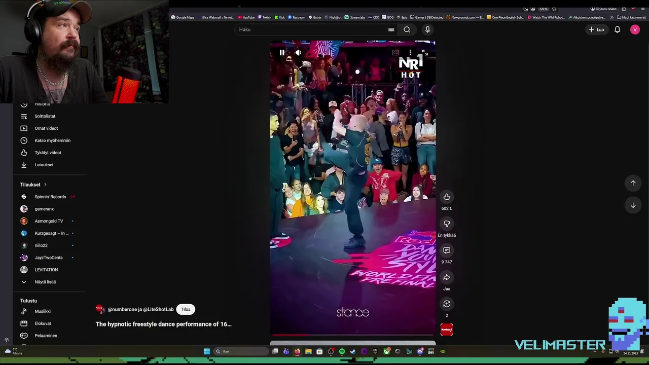Open Windows Start menu

tap(207, 351)
